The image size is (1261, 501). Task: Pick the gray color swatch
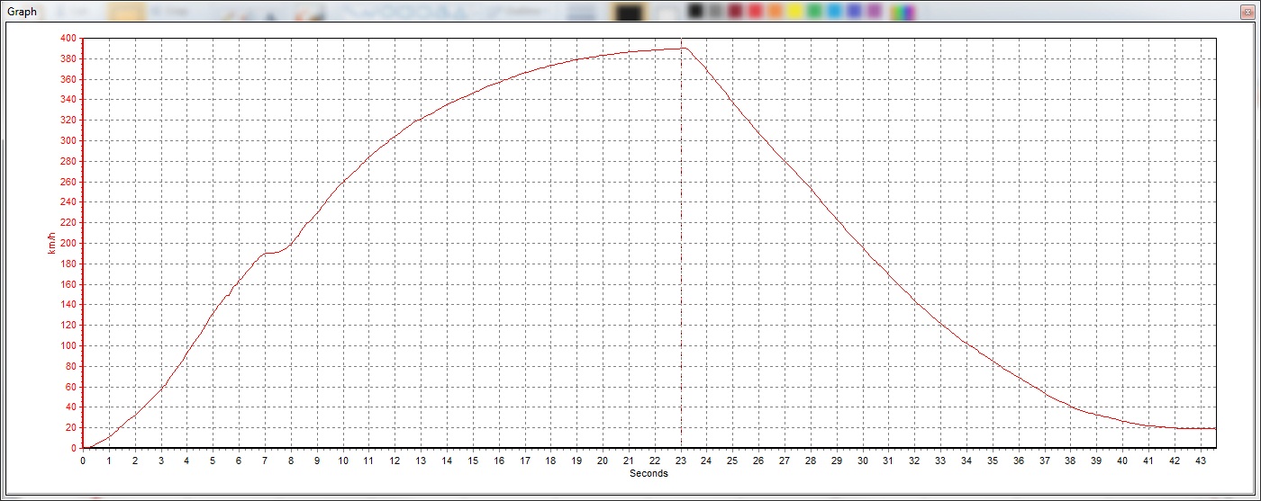(x=715, y=12)
